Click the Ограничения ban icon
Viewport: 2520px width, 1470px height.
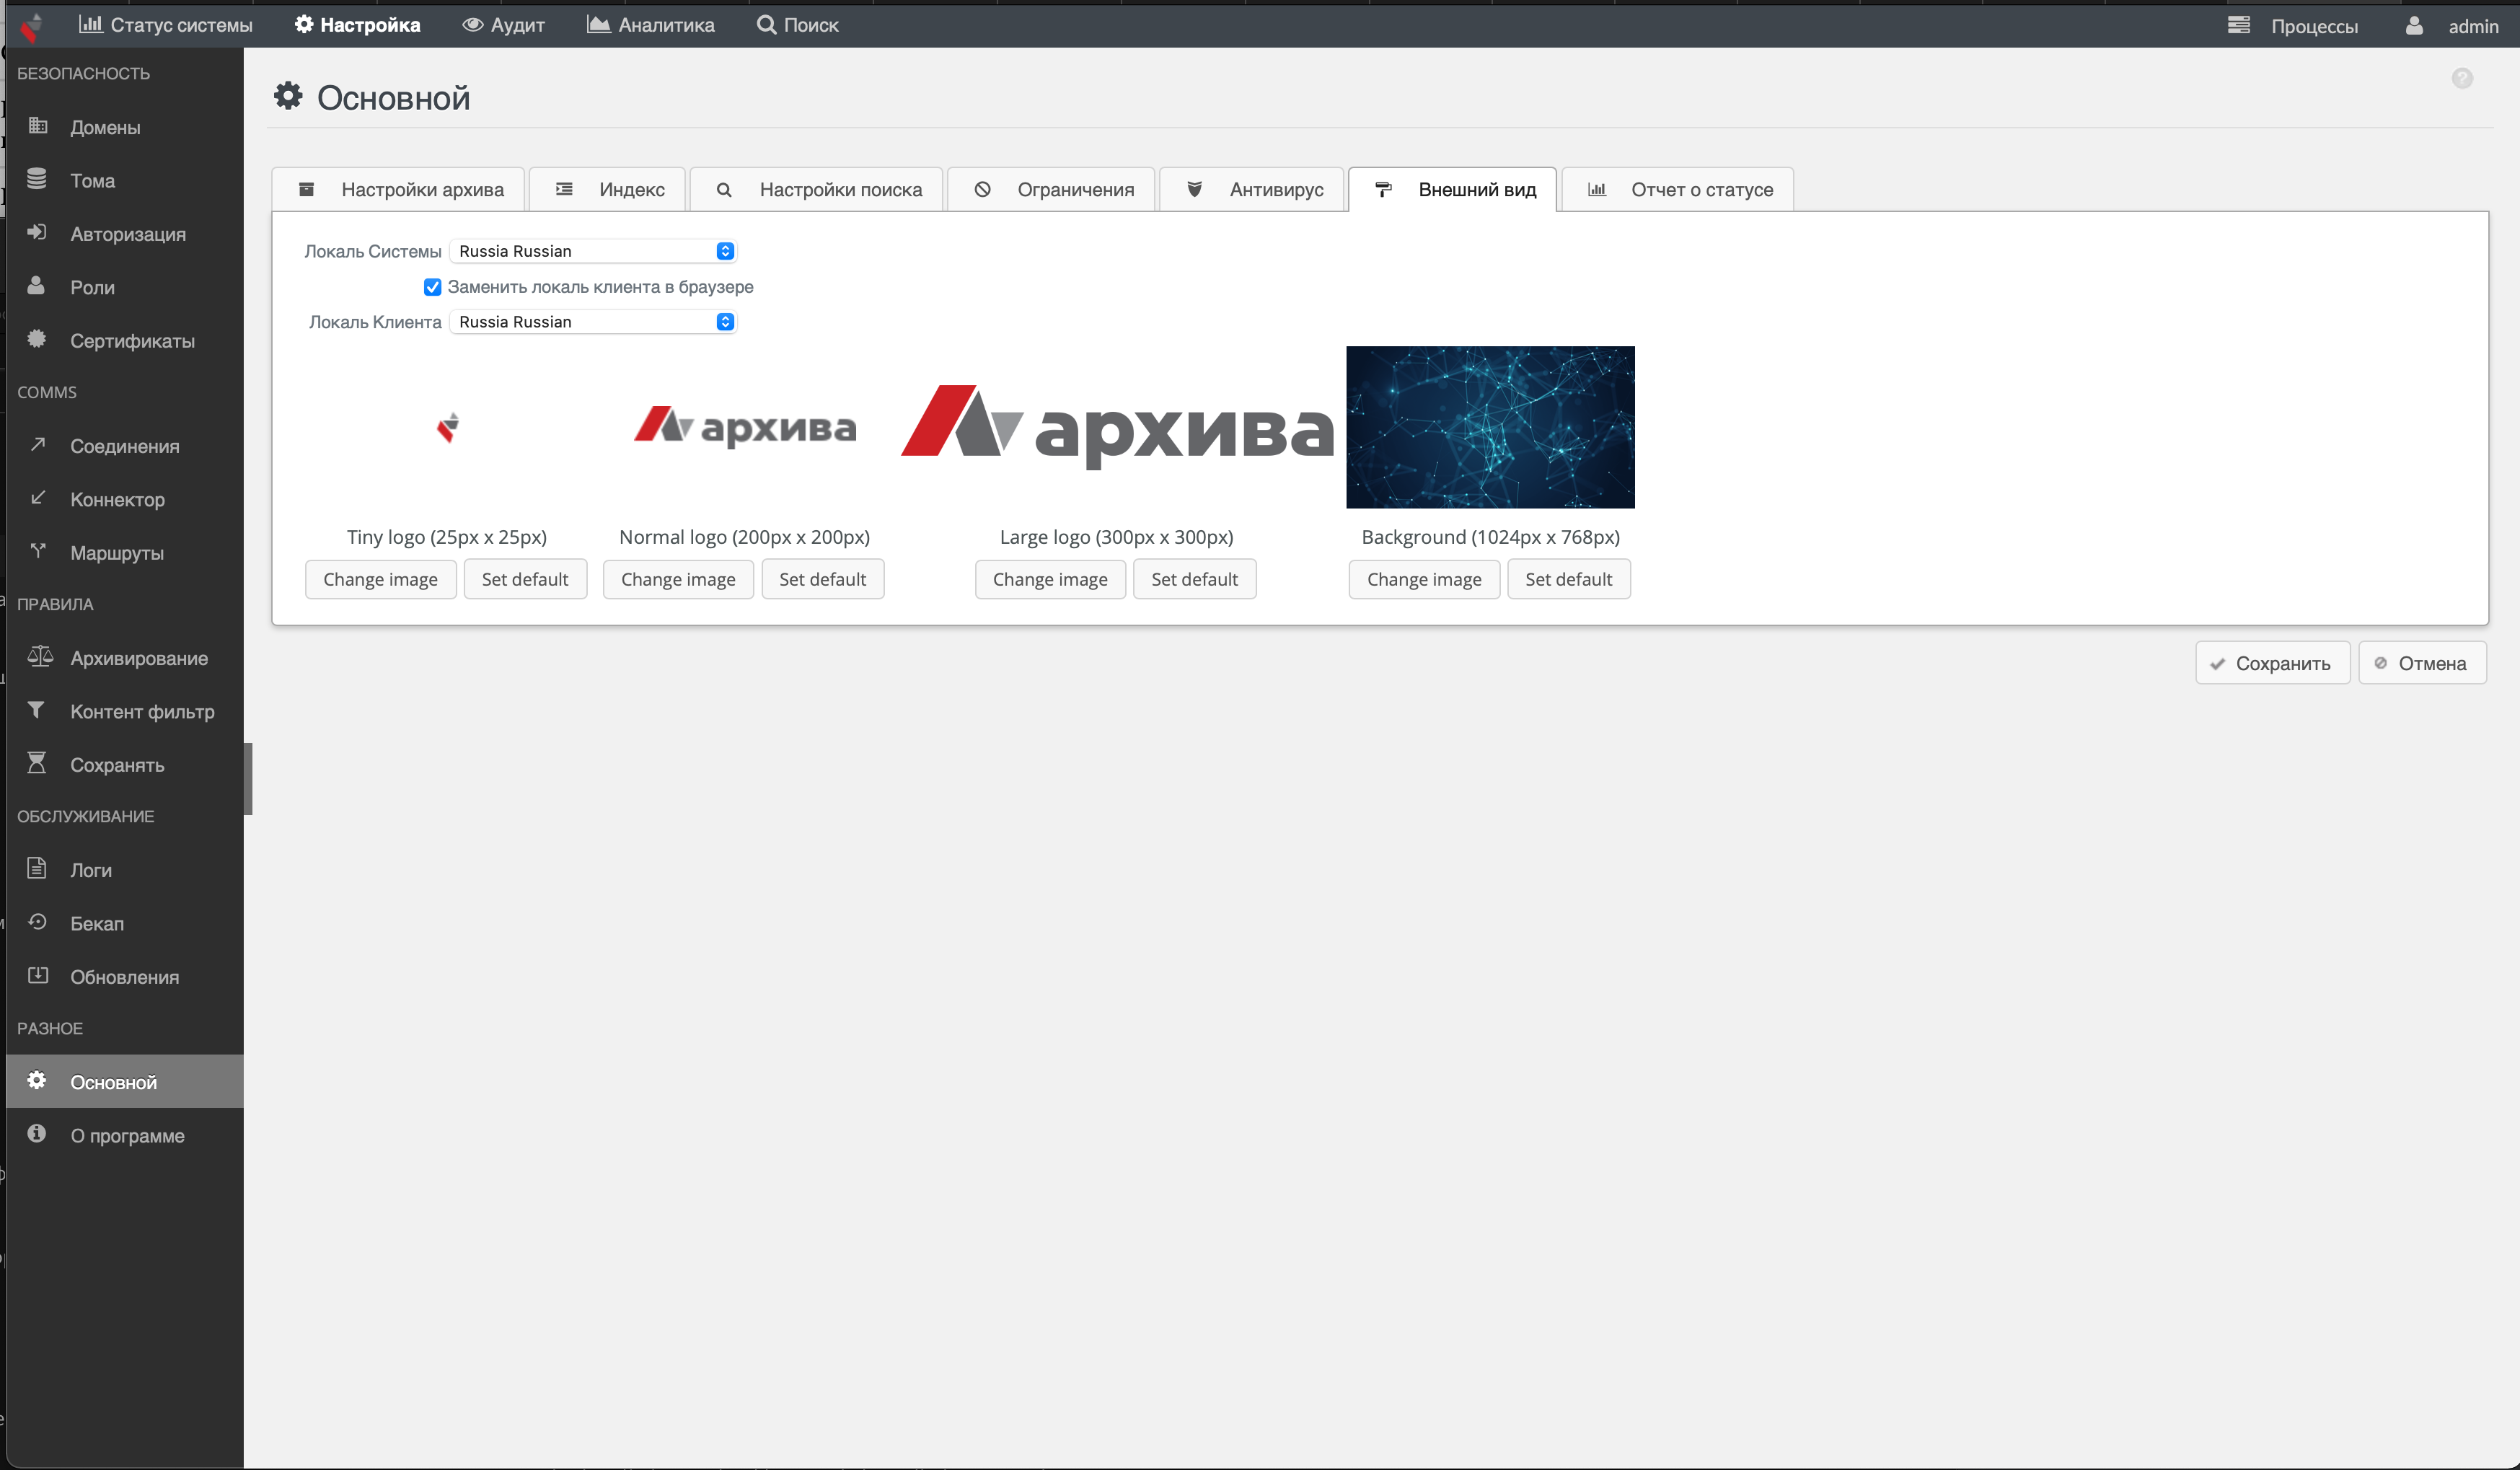point(983,189)
